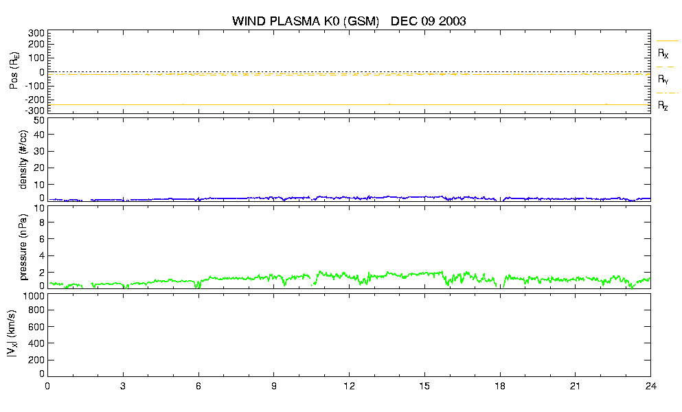This screenshot has height=412, width=682.
Task: Click the Rz legend label
Action: coord(663,105)
